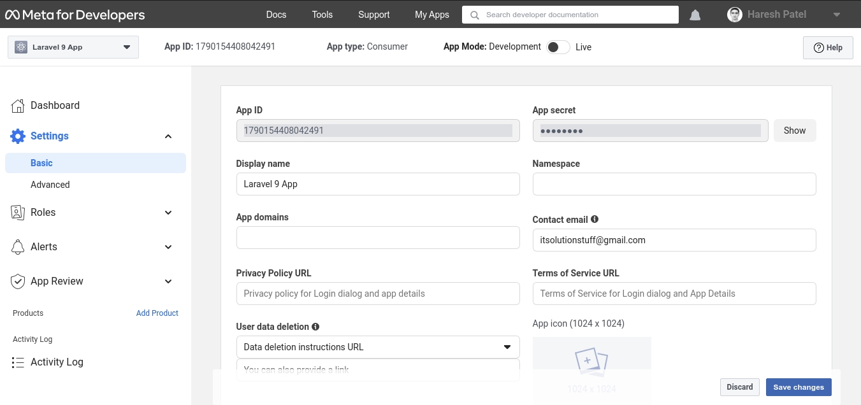Image resolution: width=861 pixels, height=405 pixels.
Task: Click the User data deletion info icon
Action: 315,327
